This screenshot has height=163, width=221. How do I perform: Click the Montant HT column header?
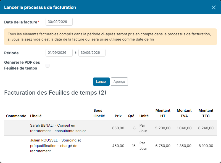tap(163, 113)
